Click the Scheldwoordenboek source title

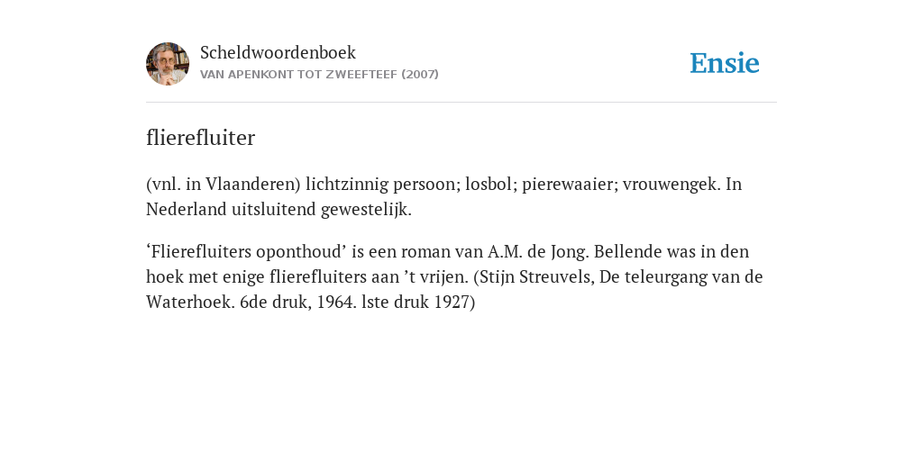pyautogui.click(x=278, y=52)
